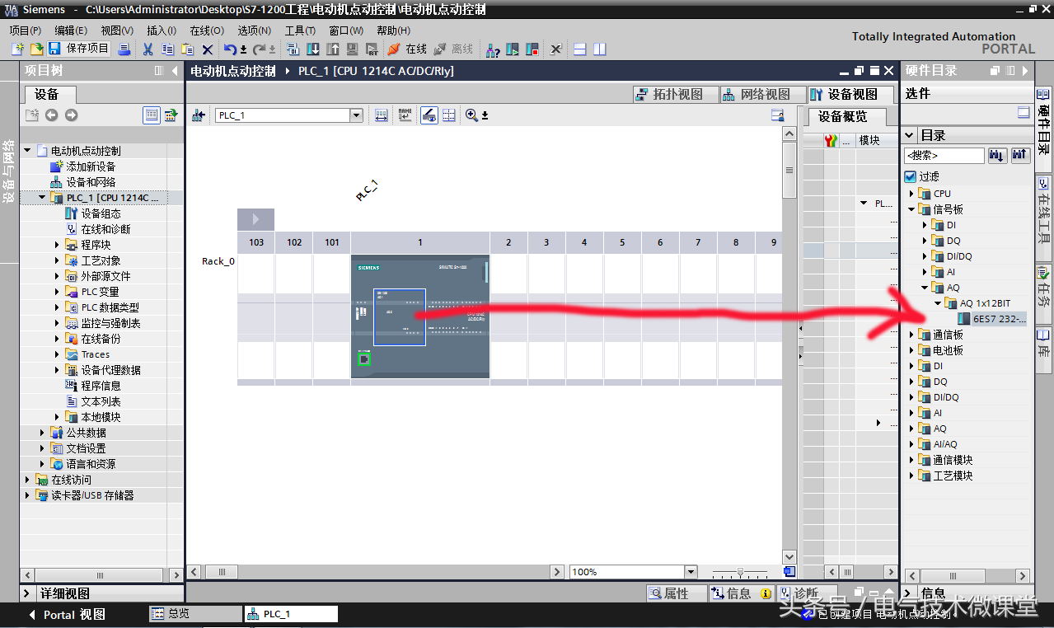
Task: Delete selection with the X toolbar icon
Action: 208,49
